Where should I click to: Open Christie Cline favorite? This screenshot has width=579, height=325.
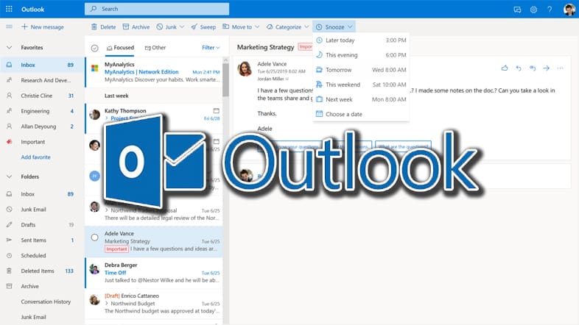pos(41,96)
